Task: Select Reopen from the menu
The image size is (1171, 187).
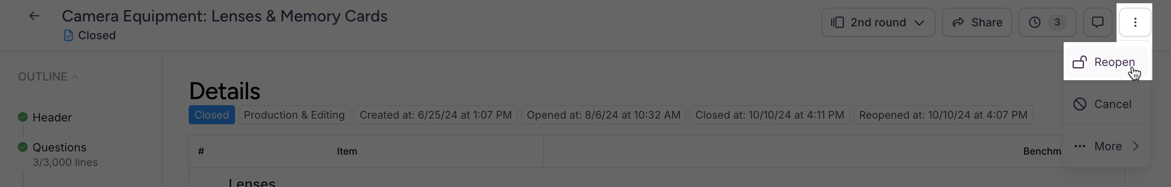Action: 1107,62
